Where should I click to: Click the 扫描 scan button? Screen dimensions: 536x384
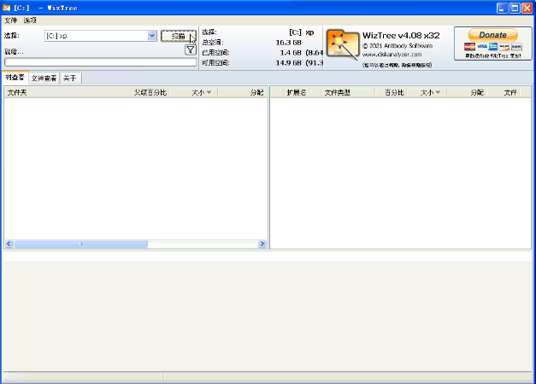click(179, 36)
